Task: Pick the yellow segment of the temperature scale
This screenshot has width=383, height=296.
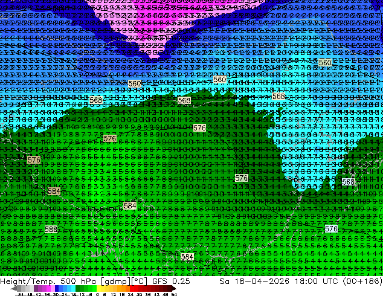Action: coord(98,288)
